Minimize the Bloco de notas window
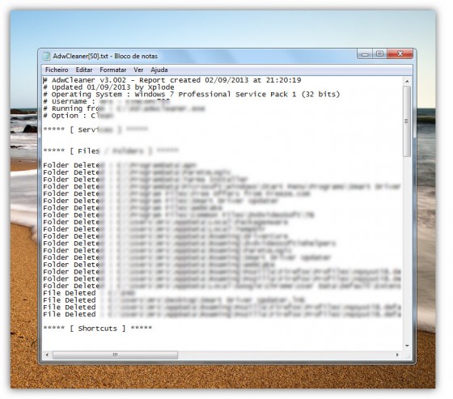Viewport: 453px width, 399px height. (x=365, y=53)
